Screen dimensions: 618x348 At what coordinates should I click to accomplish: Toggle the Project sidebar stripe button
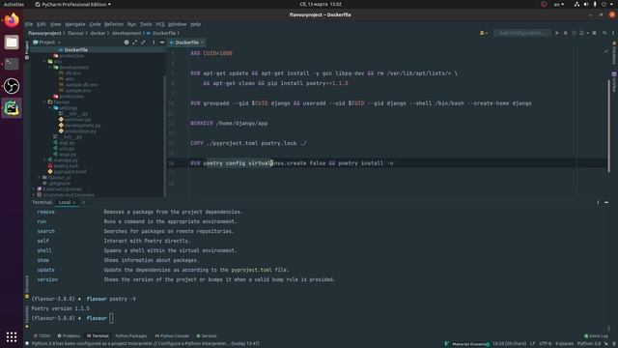27,49
